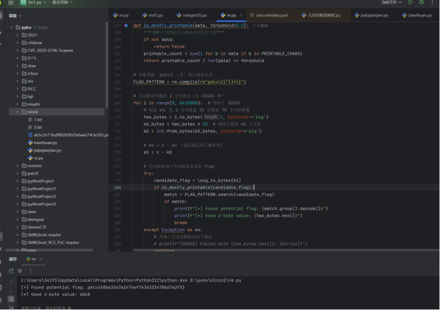This screenshot has height=310, width=440.
Task: Click the up arrow in run console
Action: (11, 282)
